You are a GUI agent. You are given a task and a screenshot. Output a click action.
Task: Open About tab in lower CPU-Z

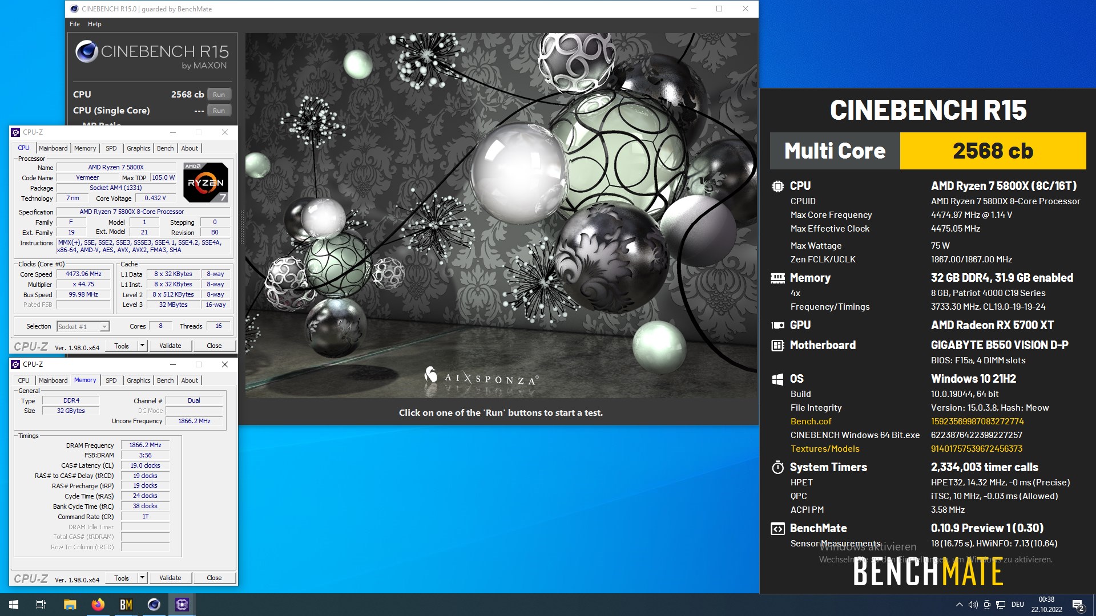[x=190, y=380]
